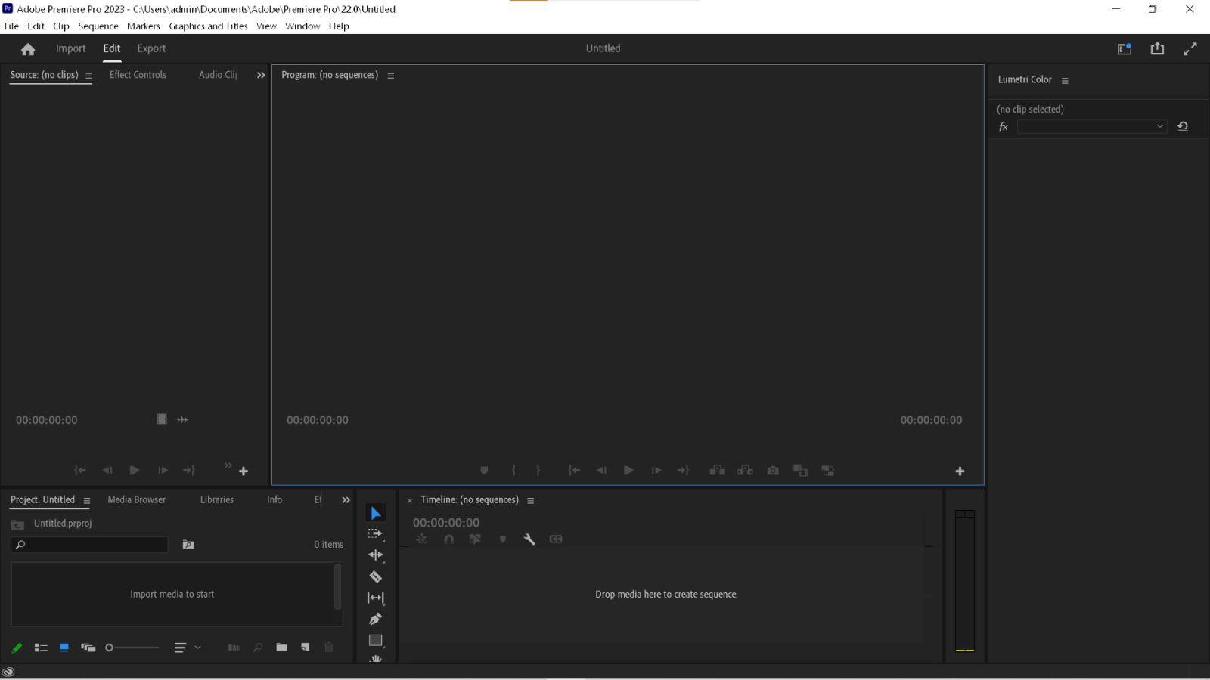Open Timeline panel menu
Image resolution: width=1210 pixels, height=680 pixels.
(x=531, y=501)
